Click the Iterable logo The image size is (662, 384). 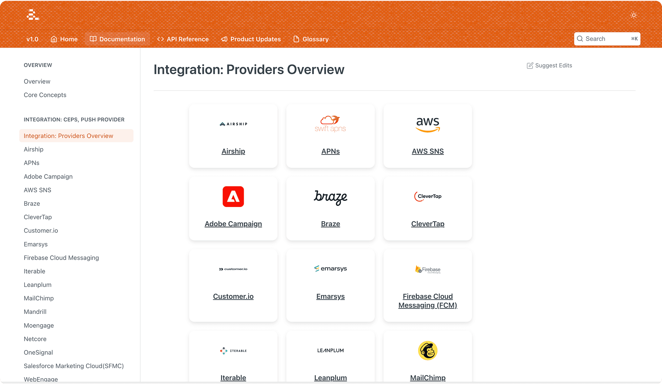[233, 351]
